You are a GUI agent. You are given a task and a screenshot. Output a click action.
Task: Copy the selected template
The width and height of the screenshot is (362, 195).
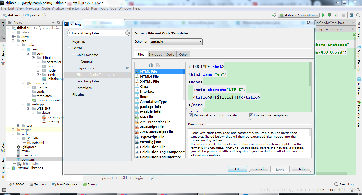click(x=151, y=65)
